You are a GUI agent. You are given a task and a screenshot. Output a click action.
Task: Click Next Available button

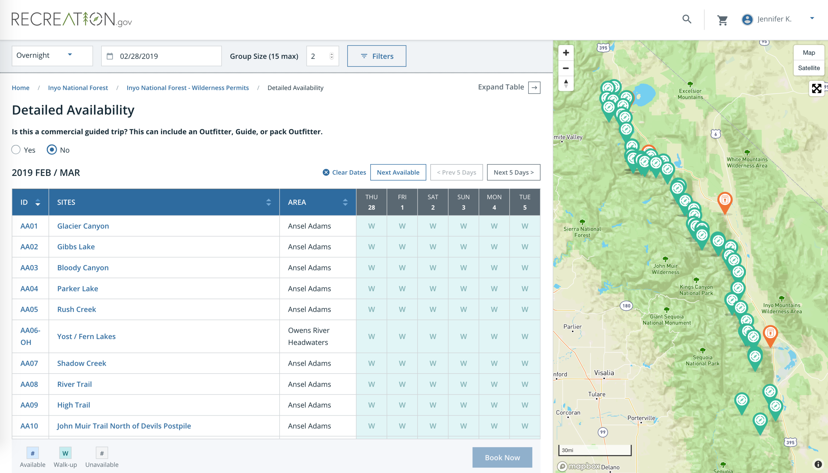[x=398, y=172]
